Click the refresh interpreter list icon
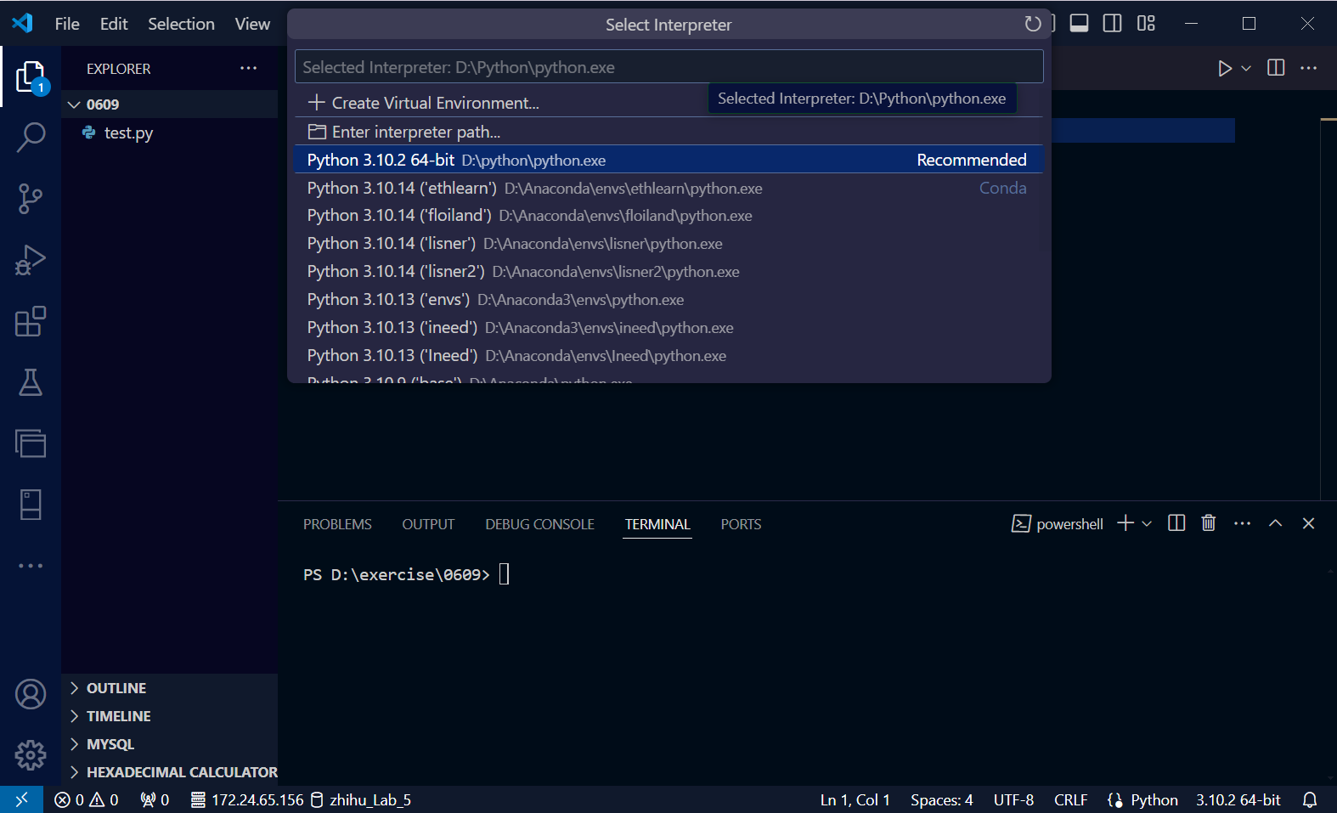Image resolution: width=1337 pixels, height=813 pixels. pos(1032,24)
